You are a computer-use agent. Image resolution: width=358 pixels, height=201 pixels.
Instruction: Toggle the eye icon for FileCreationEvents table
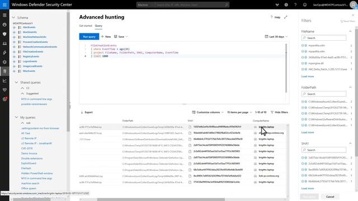click(x=14, y=52)
